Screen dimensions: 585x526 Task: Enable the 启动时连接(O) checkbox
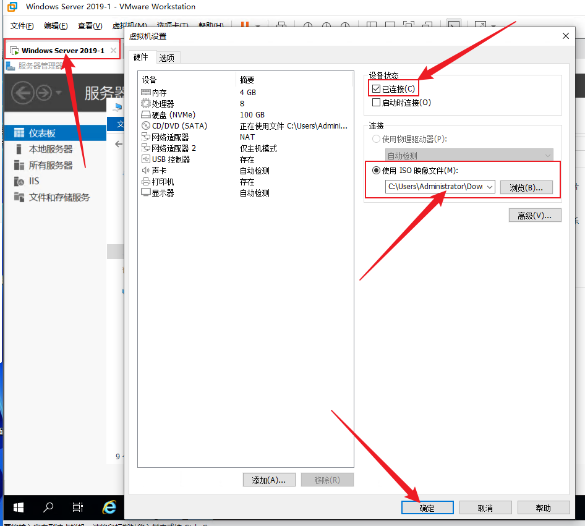click(x=376, y=103)
